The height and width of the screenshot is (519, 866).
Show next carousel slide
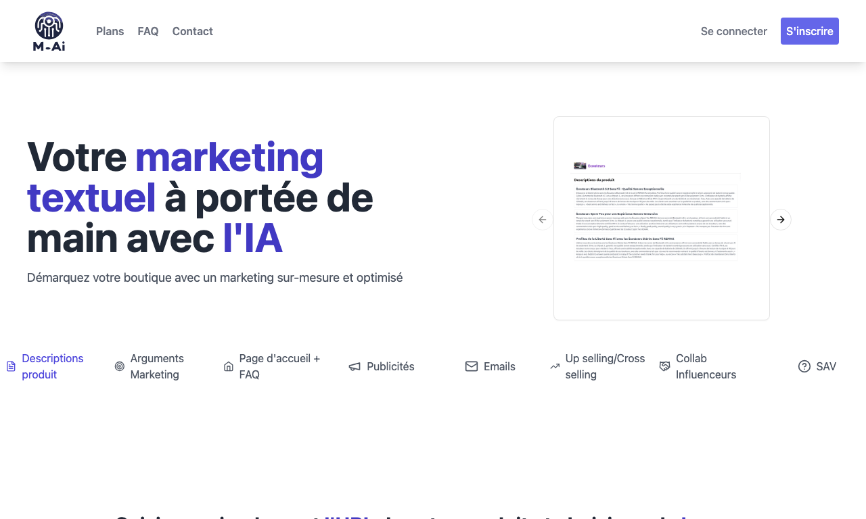[x=781, y=220]
